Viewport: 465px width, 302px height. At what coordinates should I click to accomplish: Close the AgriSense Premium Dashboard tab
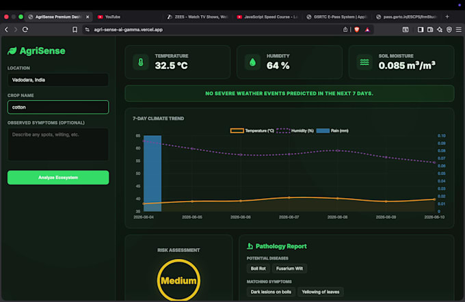point(88,17)
